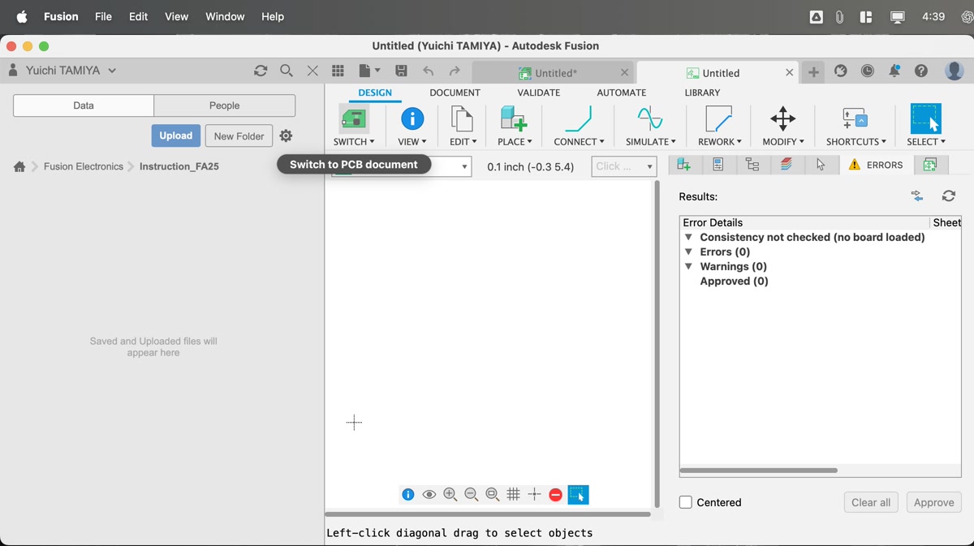Image resolution: width=974 pixels, height=546 pixels.
Task: Collapse the Consistency not checked row
Action: point(688,238)
